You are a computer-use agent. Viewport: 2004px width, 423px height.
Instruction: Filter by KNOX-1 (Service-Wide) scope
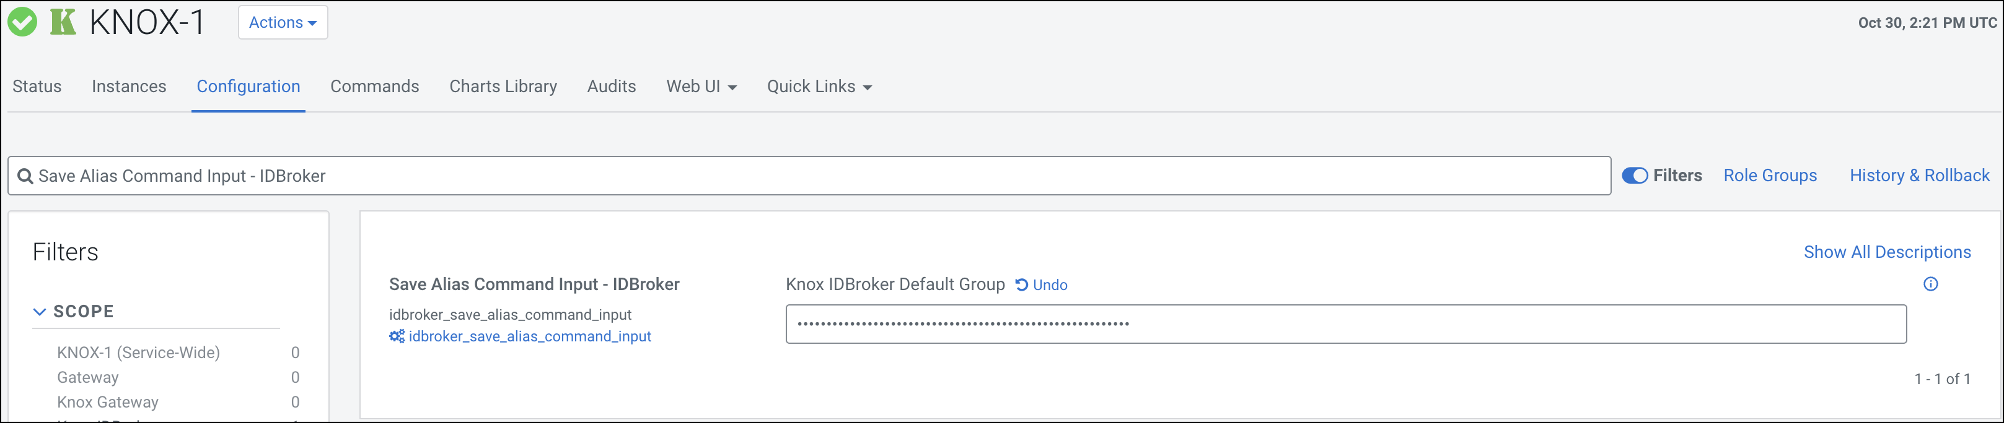tap(138, 352)
